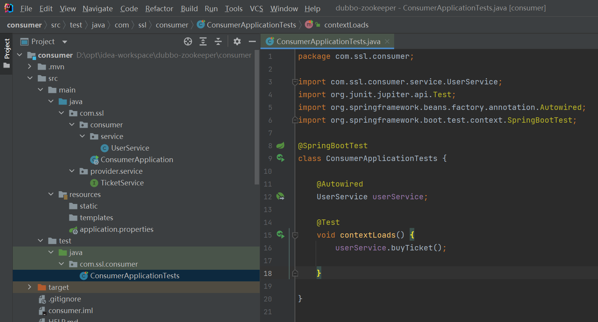Open the Project view dropdown arrow

(65, 42)
